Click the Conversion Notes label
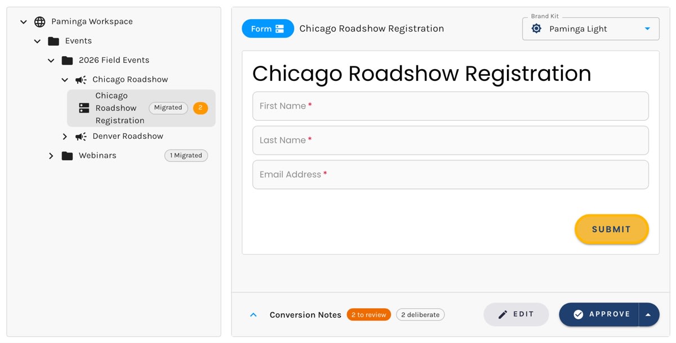The image size is (676, 343). click(x=305, y=315)
